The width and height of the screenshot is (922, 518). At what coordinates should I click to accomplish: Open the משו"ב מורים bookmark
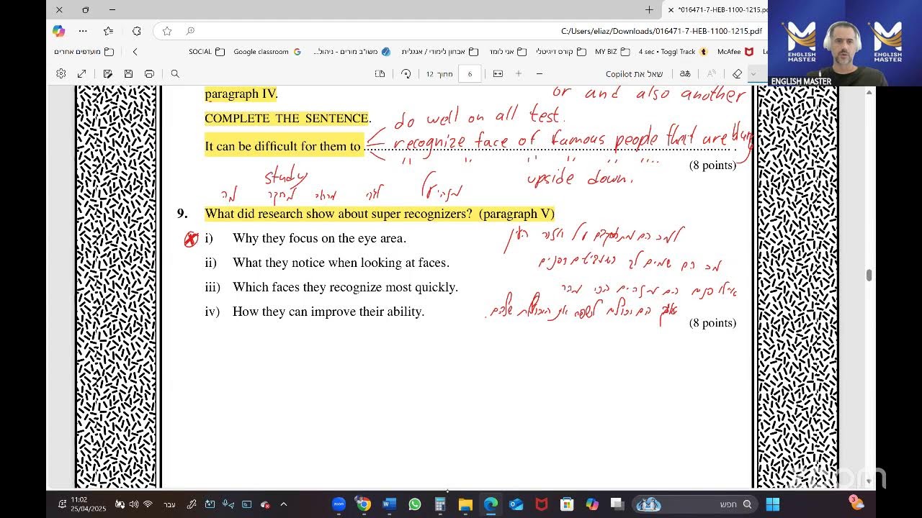pyautogui.click(x=352, y=52)
